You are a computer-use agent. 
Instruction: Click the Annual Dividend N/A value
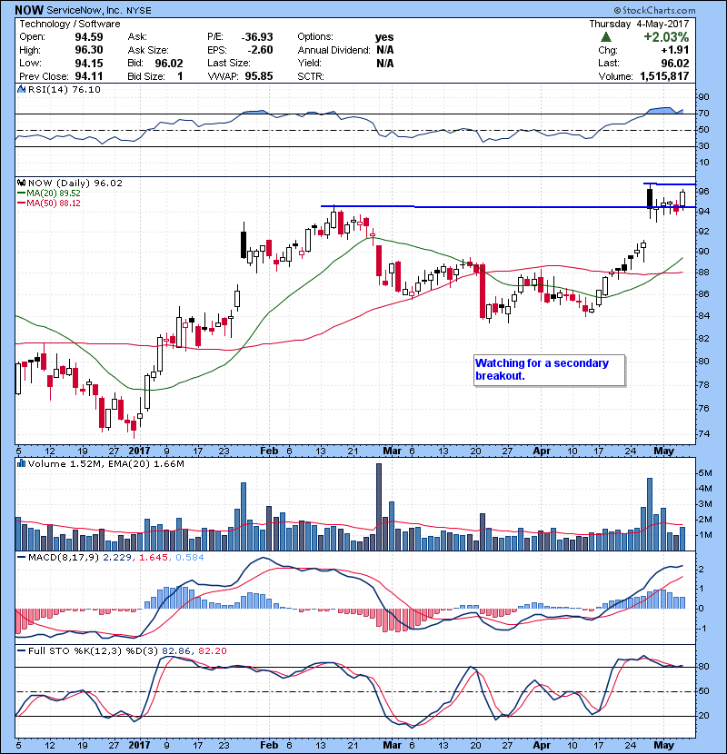[x=385, y=50]
